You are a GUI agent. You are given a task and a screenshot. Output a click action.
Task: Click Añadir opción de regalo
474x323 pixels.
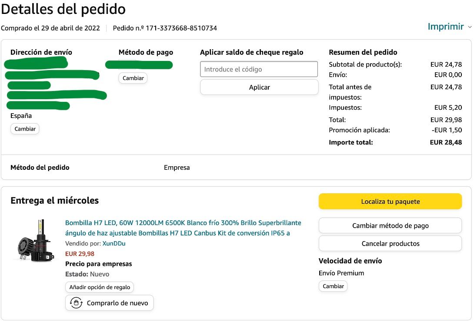coord(100,287)
